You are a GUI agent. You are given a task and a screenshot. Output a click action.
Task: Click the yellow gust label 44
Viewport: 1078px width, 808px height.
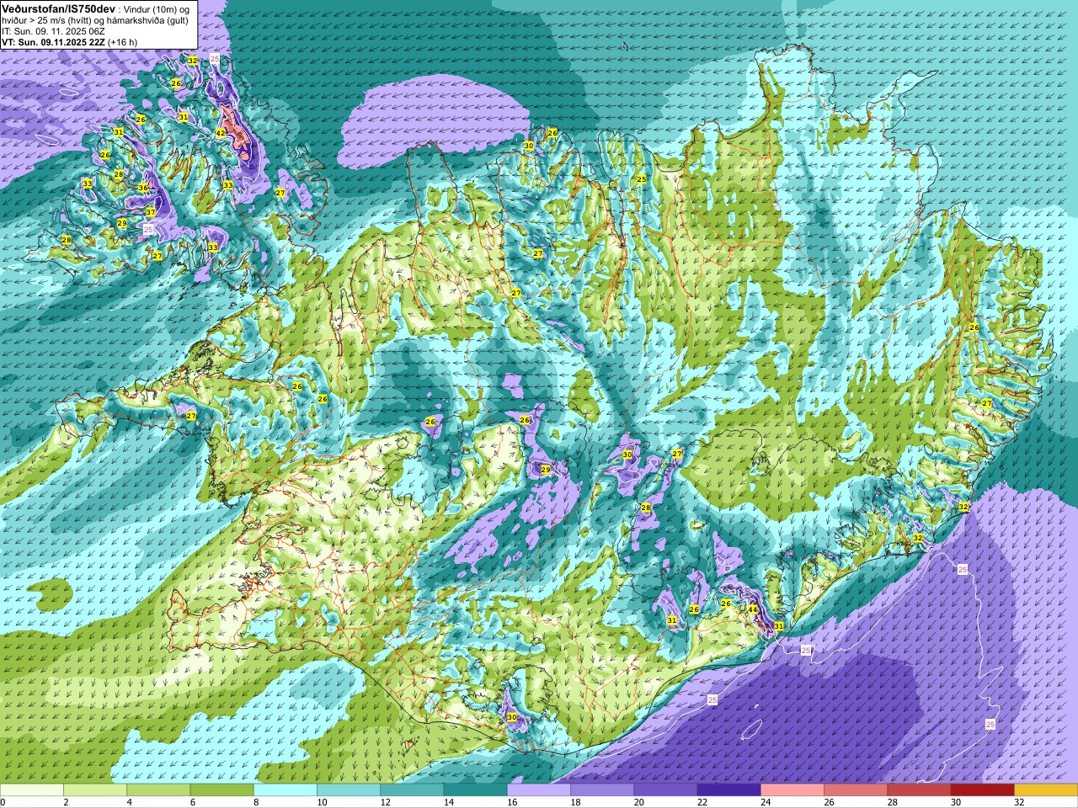753,609
